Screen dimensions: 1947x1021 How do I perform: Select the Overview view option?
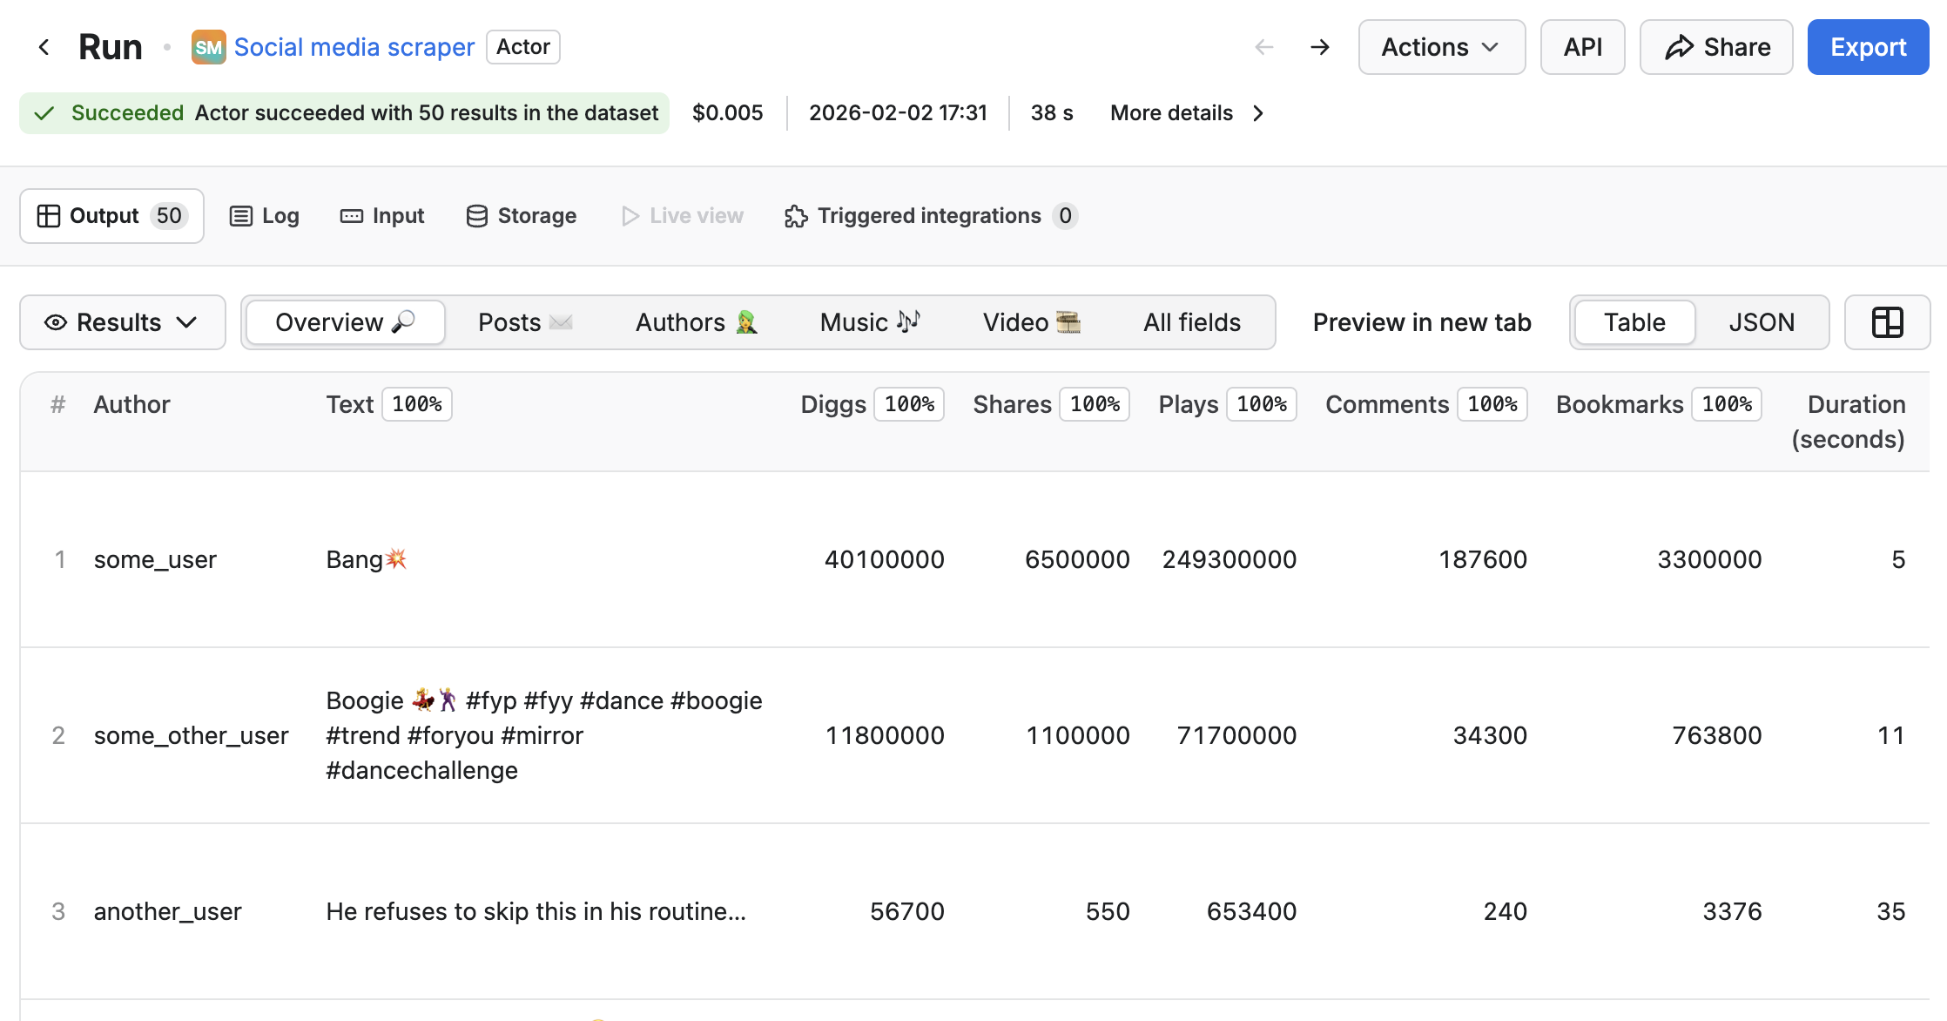pos(345,322)
